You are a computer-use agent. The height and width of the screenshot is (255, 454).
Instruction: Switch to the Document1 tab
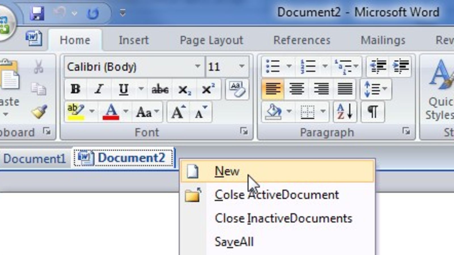click(34, 159)
